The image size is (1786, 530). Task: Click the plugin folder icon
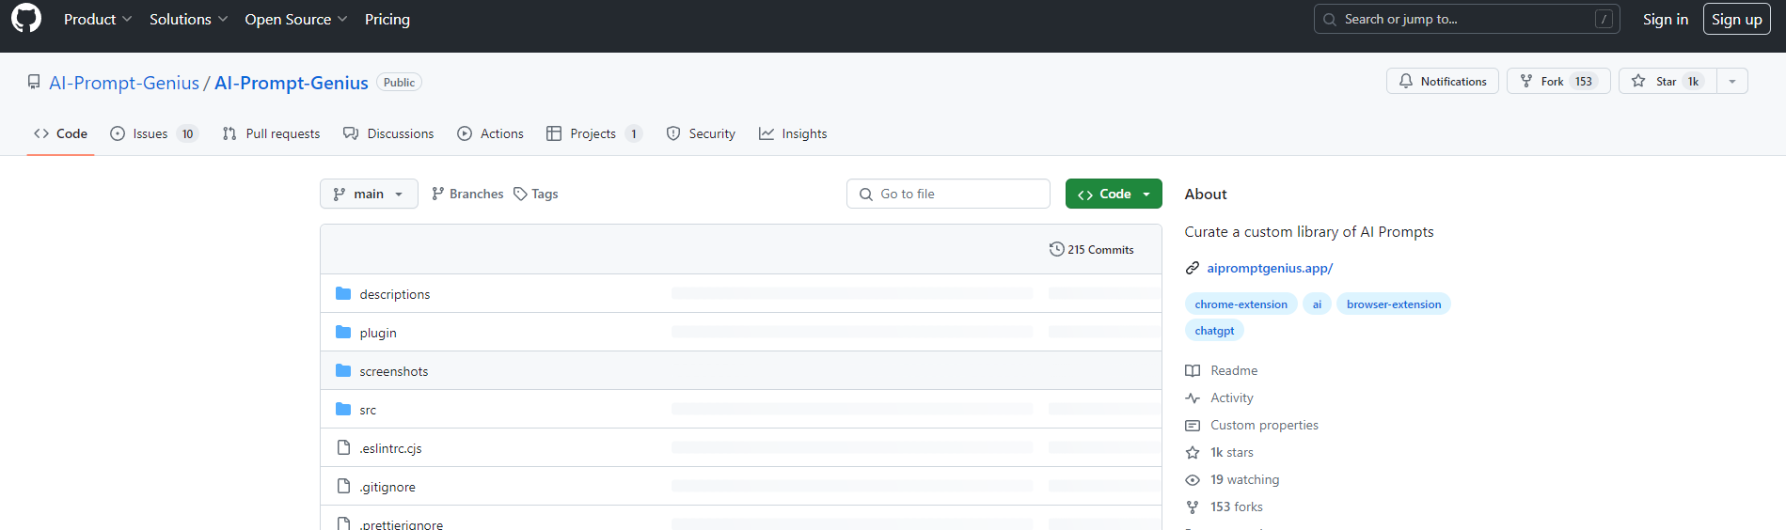tap(343, 333)
